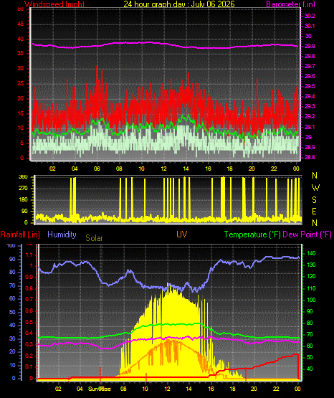Click the 35 value on the windspeed scale
The image size is (334, 398).
21,54
